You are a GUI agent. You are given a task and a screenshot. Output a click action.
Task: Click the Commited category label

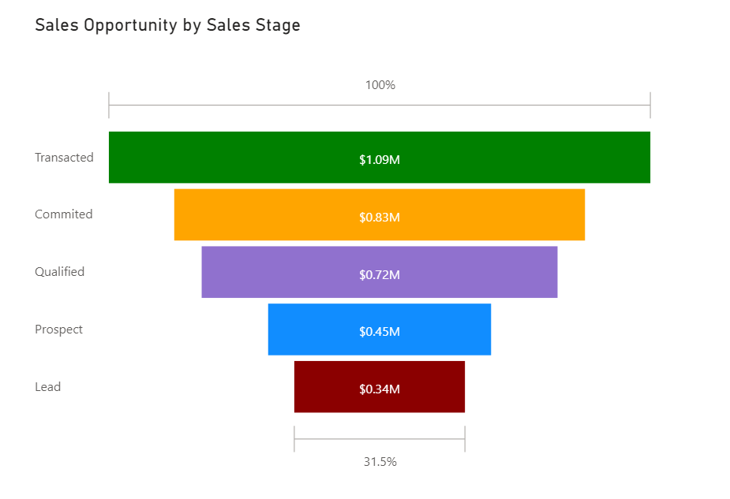pyautogui.click(x=63, y=214)
